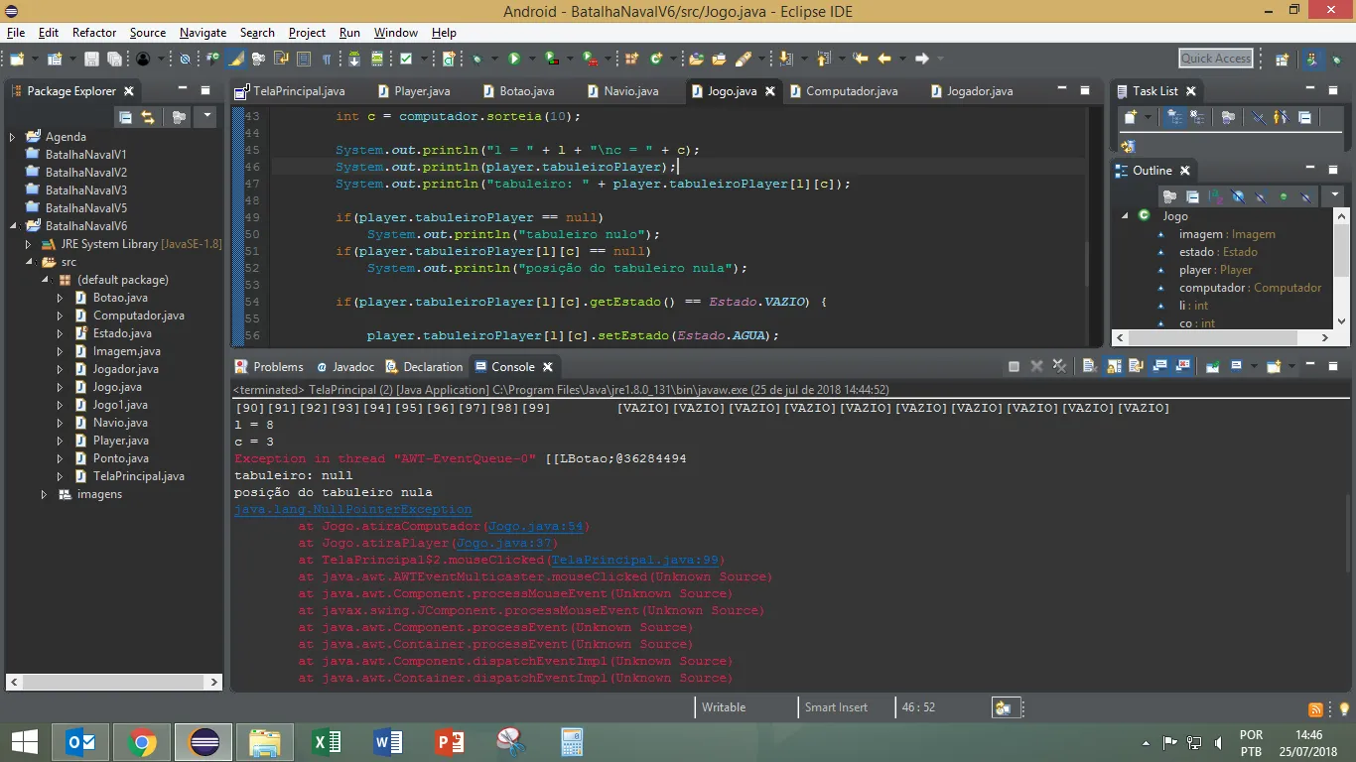Click the TelaPrincipal.java:99 stack trace link
1356x762 pixels.
637,560
